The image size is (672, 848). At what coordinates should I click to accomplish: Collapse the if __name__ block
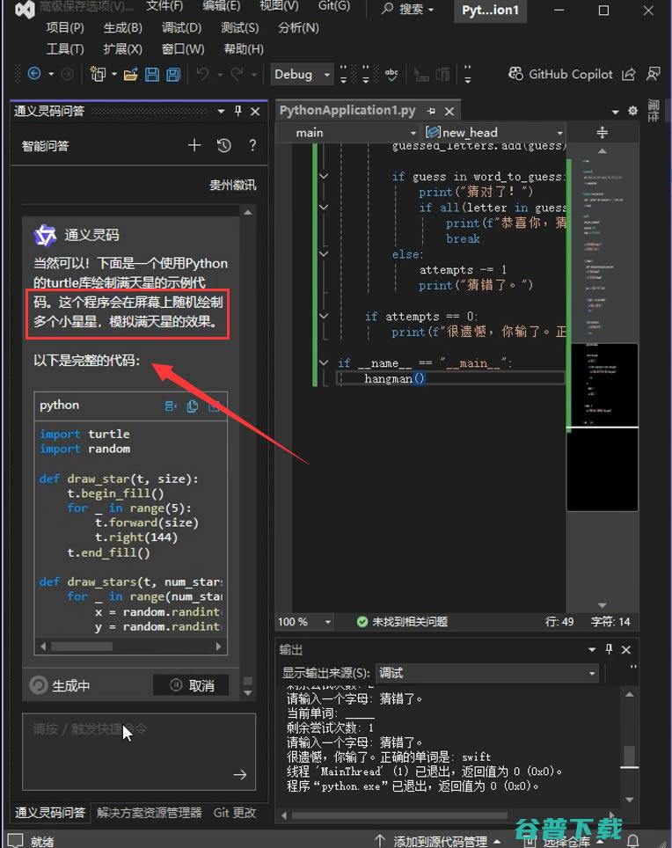[x=324, y=363]
